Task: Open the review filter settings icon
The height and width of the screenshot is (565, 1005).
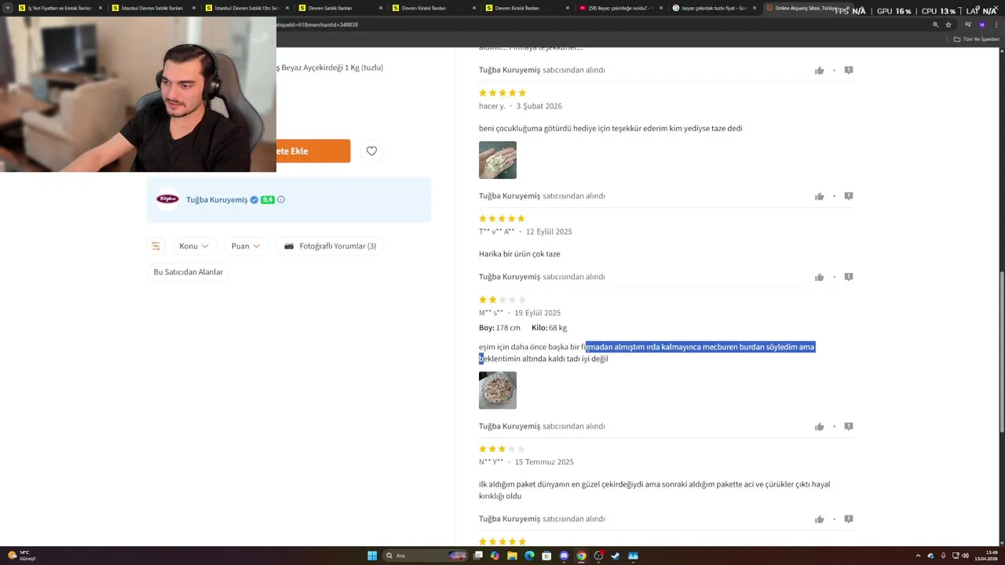Action: click(155, 246)
